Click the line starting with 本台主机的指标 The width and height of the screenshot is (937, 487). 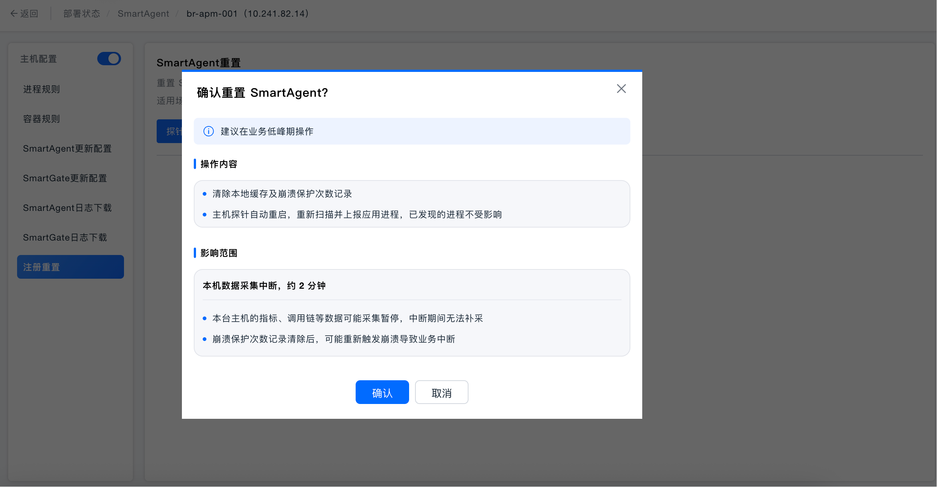pyautogui.click(x=348, y=318)
